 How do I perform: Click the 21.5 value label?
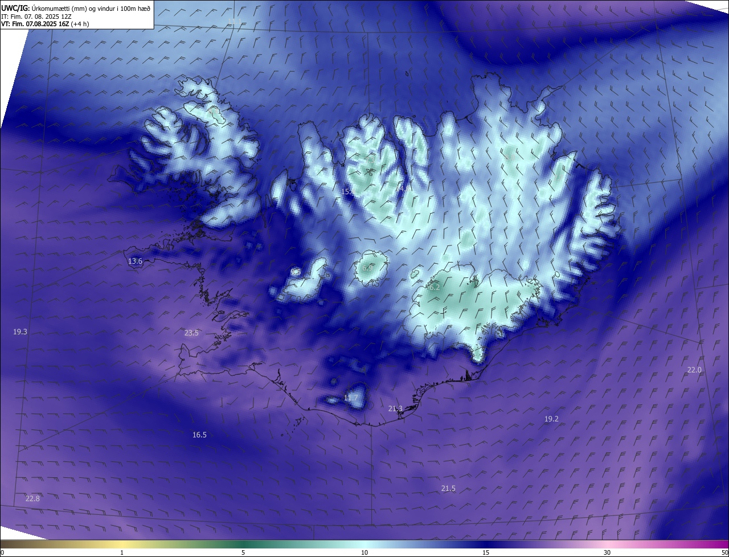click(x=448, y=489)
